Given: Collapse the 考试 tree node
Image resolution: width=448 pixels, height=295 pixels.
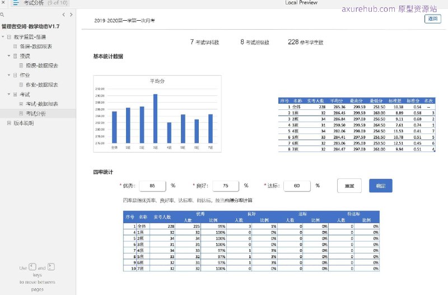Looking at the screenshot, I should pyautogui.click(x=9, y=94).
